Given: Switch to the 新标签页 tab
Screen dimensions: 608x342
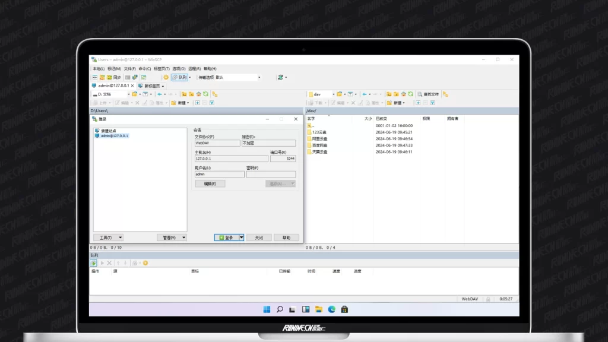Looking at the screenshot, I should [151, 85].
